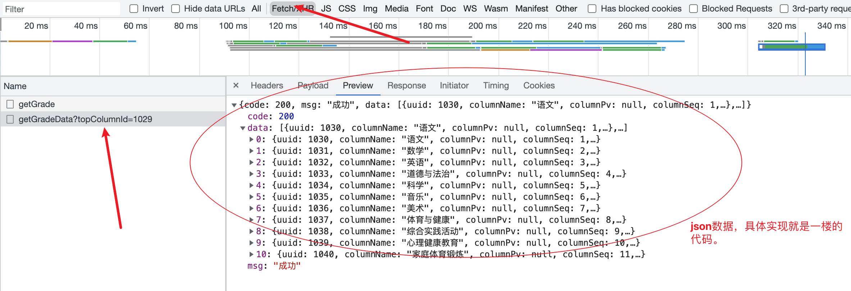Expand item 8 with columnName 综合实践活动
Viewport: 851px width, 291px height.
tap(251, 231)
